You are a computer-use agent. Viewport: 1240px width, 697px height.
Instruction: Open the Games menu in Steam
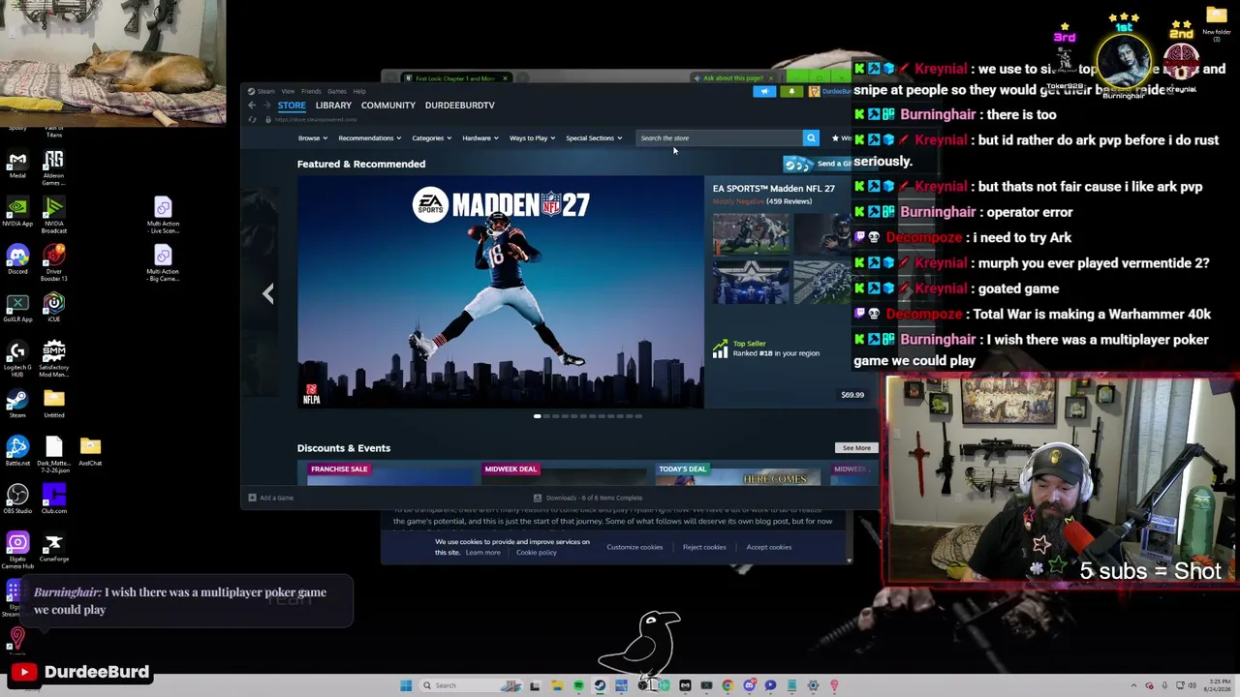[336, 91]
